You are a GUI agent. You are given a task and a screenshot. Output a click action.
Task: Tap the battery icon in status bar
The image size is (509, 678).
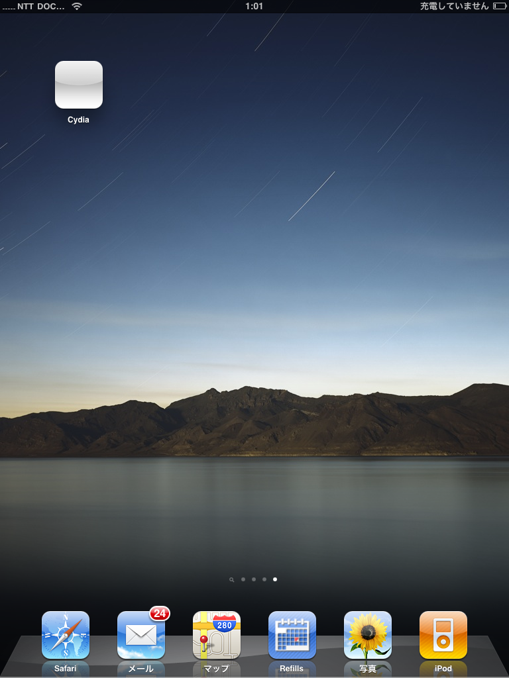point(499,6)
